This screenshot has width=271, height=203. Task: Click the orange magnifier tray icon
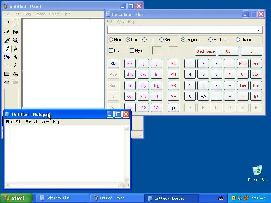pyautogui.click(x=246, y=198)
